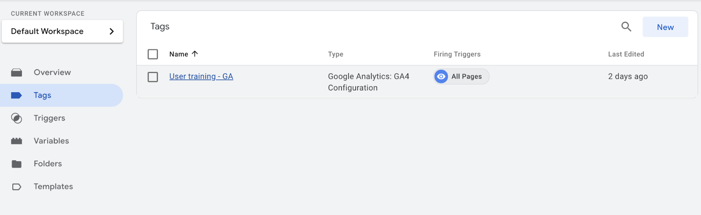Screen dimensions: 701x215
Task: Expand the Default Workspace chevron
Action: point(111,31)
